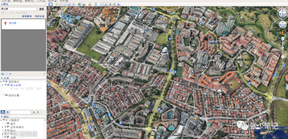The image size is (288, 139).
Task: Toggle the 主数据库 layer checkbox
Action: coord(4,120)
